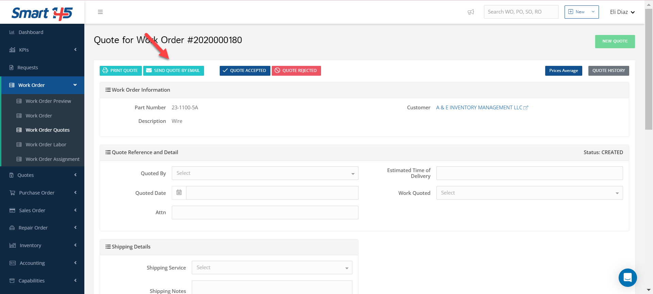The width and height of the screenshot is (653, 294).
Task: Open the chat support bubble icon
Action: coord(628,278)
